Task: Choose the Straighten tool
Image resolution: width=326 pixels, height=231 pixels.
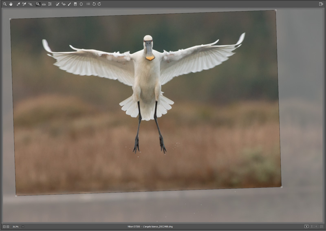Action: pyautogui.click(x=44, y=4)
